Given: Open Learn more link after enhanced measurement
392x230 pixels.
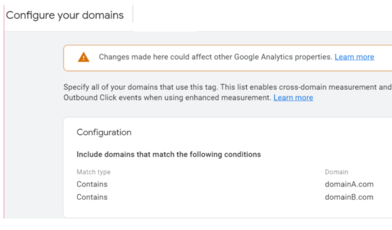Looking at the screenshot, I should (293, 98).
